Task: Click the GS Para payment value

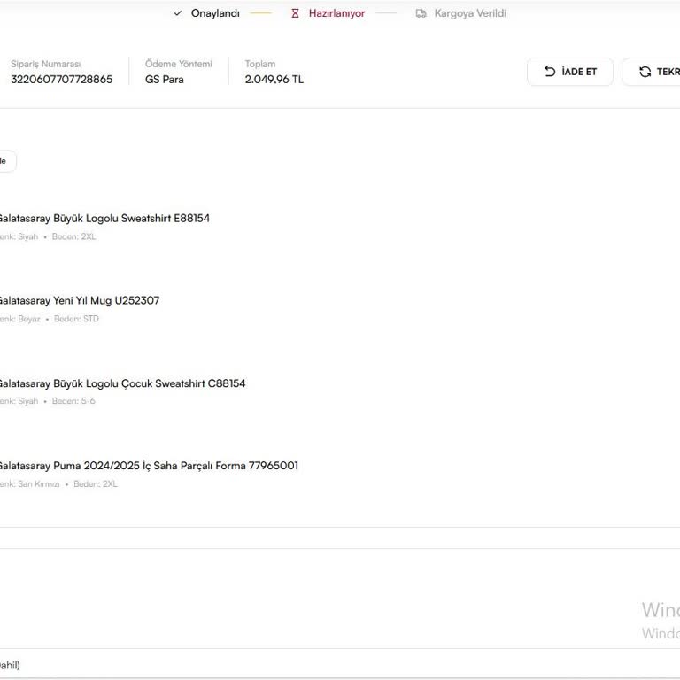Action: click(165, 80)
